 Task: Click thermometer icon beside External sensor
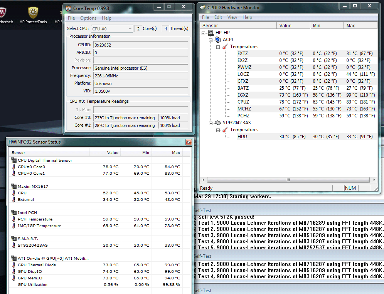coord(14,199)
